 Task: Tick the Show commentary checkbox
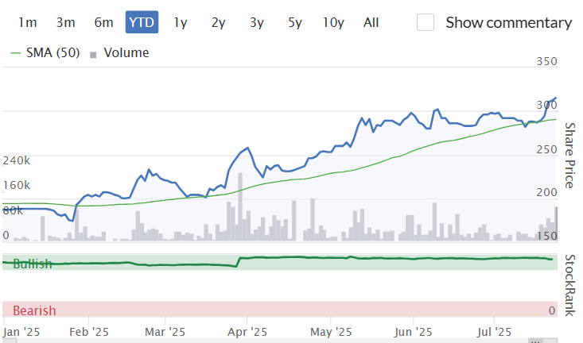426,22
